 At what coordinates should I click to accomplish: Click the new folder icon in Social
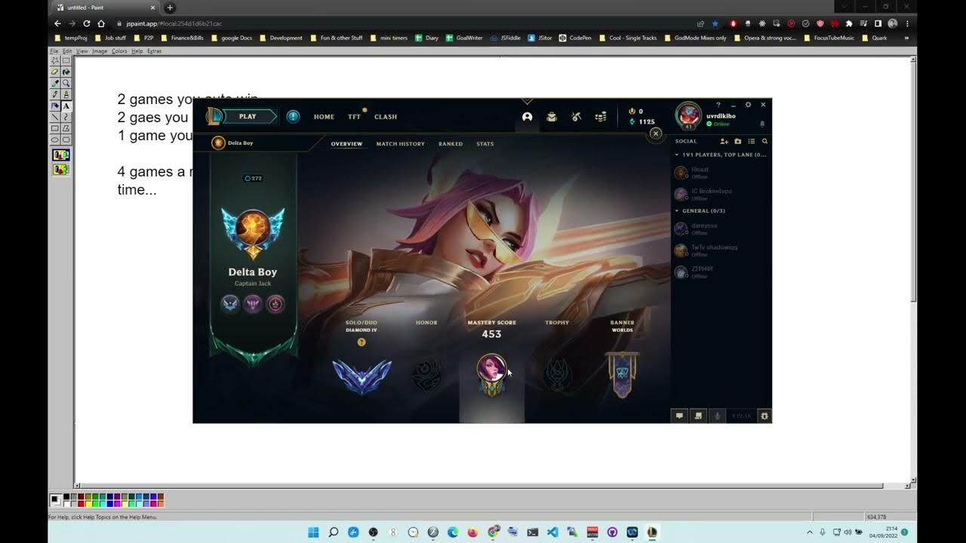[x=737, y=141]
